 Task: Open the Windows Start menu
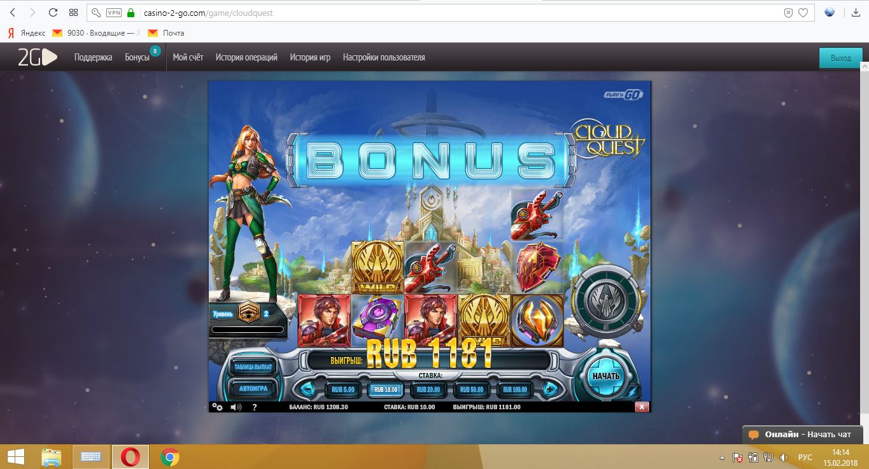point(15,457)
